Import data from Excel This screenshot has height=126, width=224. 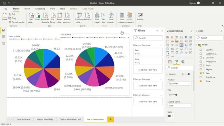click(37, 16)
